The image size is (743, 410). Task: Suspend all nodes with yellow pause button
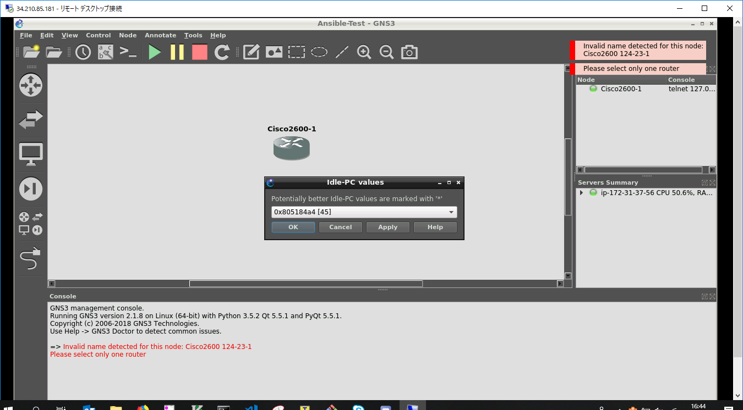(177, 52)
